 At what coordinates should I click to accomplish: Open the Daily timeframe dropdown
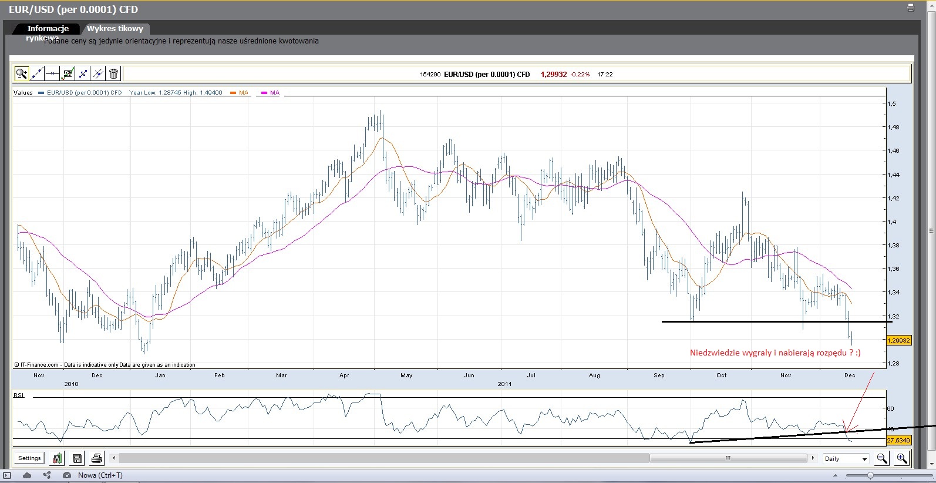point(846,459)
